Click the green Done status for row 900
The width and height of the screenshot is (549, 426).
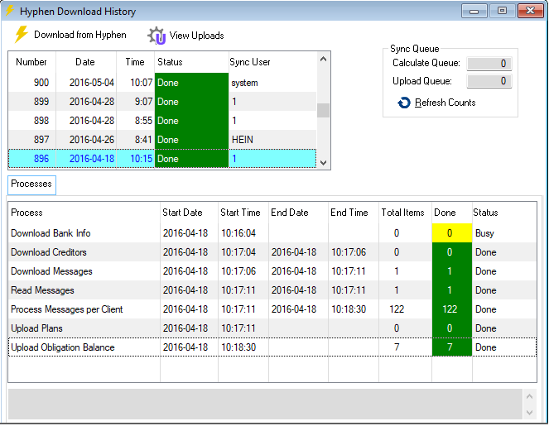pyautogui.click(x=191, y=83)
